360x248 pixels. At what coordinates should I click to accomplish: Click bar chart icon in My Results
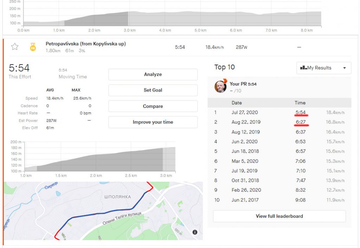pyautogui.click(x=303, y=68)
